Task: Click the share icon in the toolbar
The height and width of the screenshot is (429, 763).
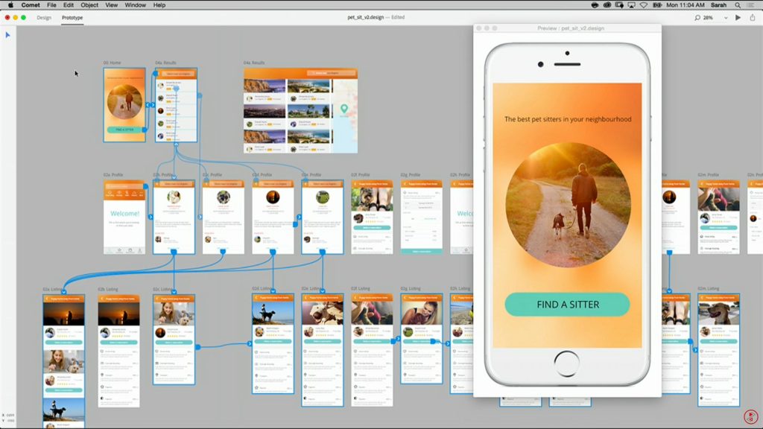Action: coord(753,17)
